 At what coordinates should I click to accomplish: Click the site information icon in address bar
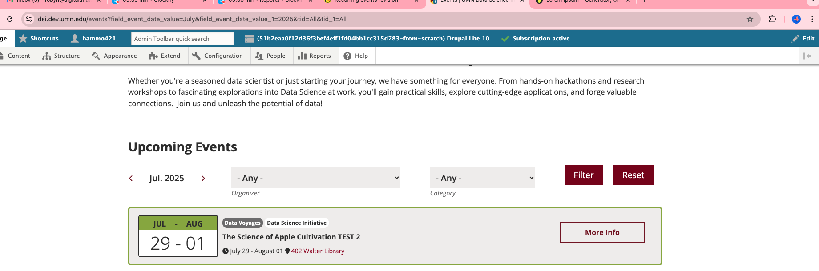click(x=29, y=19)
